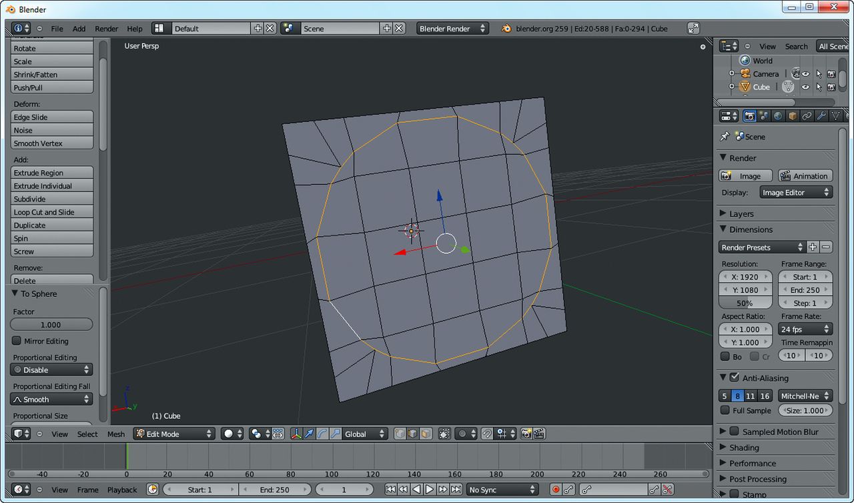This screenshot has height=503, width=854.
Task: Open the Object properties tab
Action: [x=792, y=116]
